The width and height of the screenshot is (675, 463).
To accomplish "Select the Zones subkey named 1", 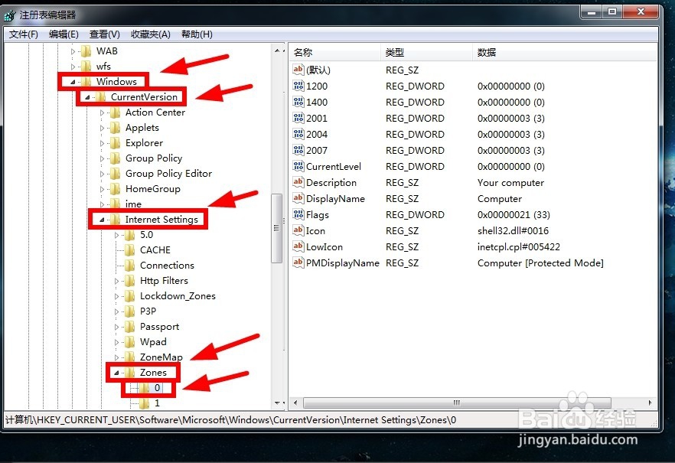I will 157,403.
